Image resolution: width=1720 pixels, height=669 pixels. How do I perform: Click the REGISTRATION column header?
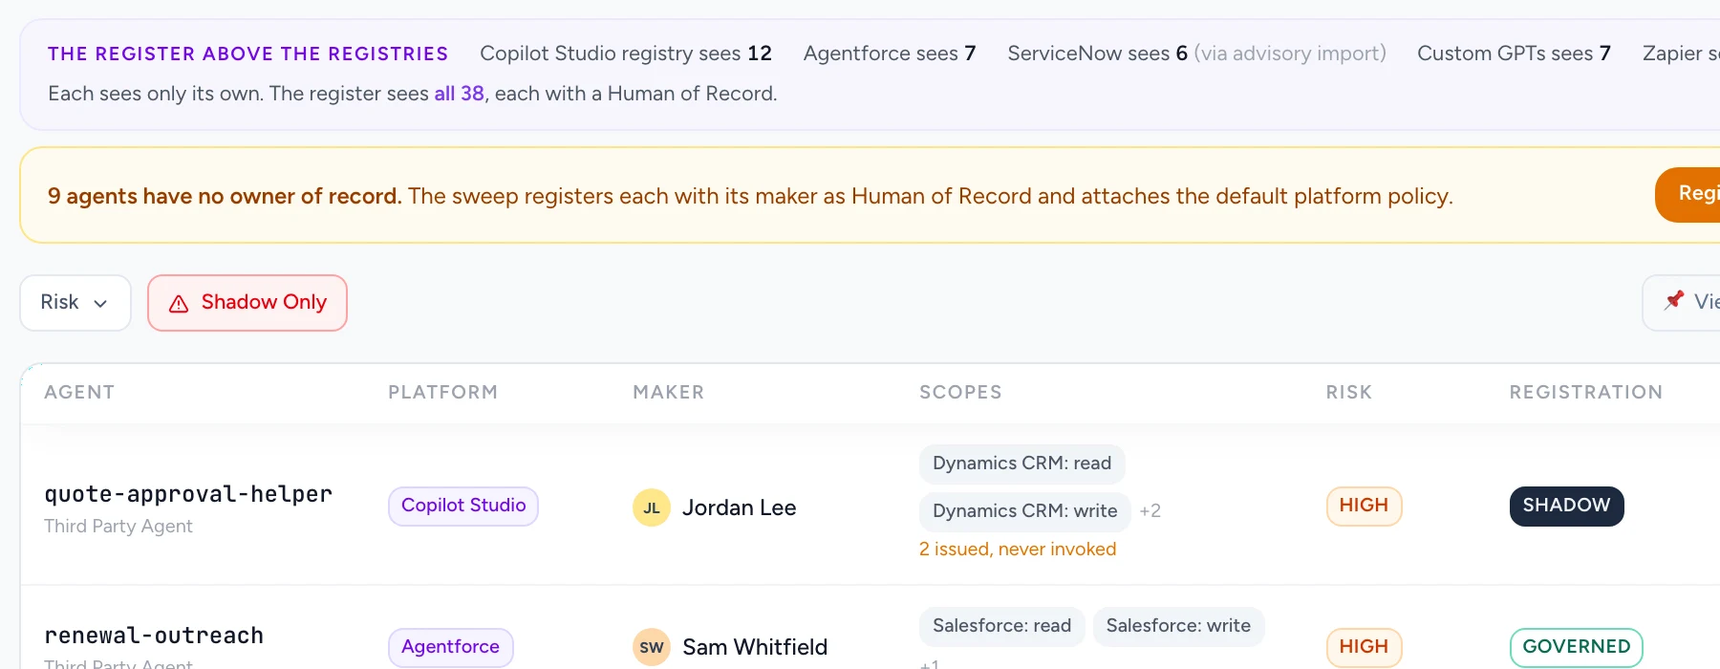coord(1585,393)
